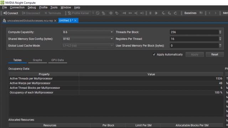This screenshot has width=228, height=128.
Task: Click the User Shared Memory Per Block field
Action: coord(194,46)
